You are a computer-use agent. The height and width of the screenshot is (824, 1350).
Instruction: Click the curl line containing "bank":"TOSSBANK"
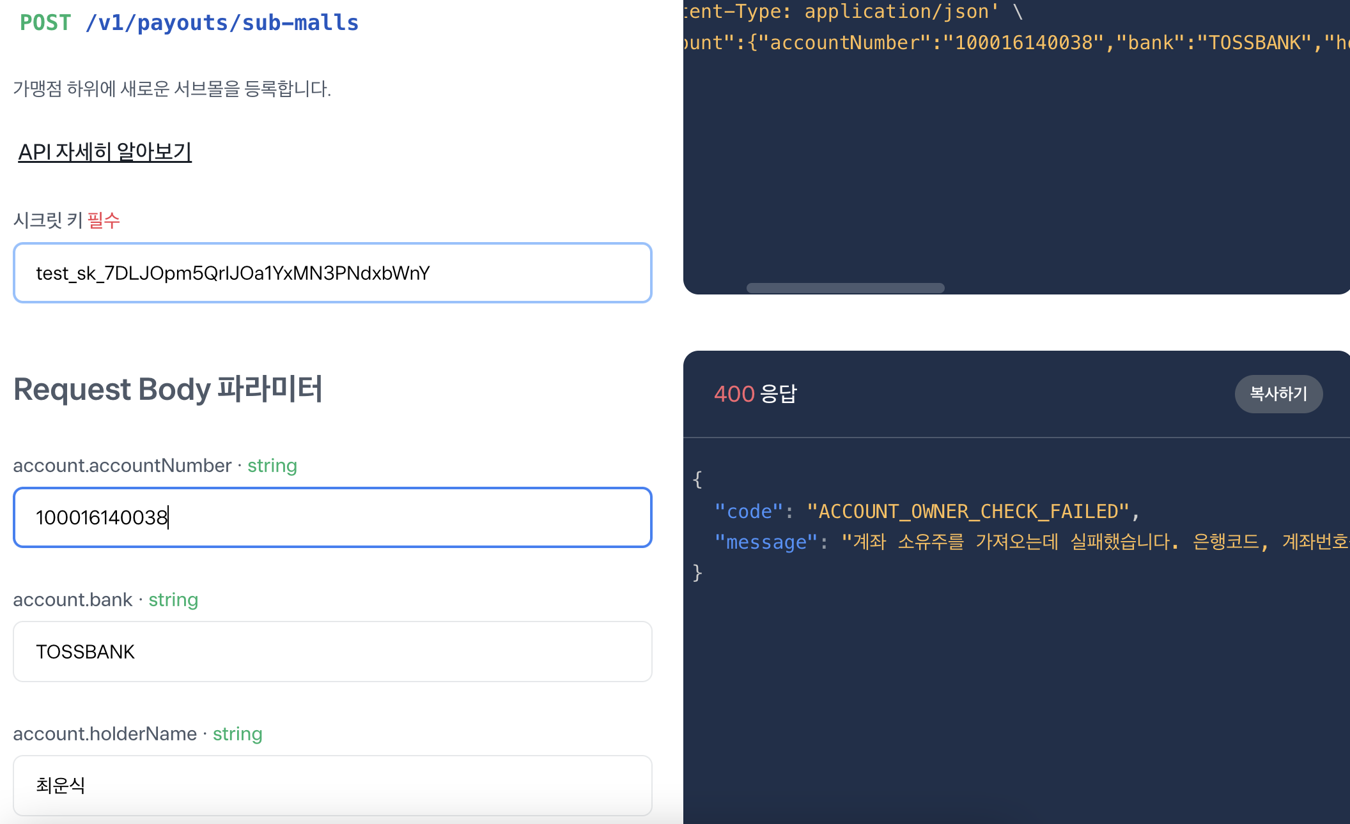tap(1016, 43)
